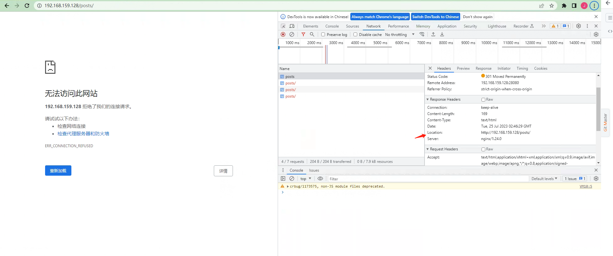Check Raw under Response Headers
The width and height of the screenshot is (613, 256).
pos(483,100)
